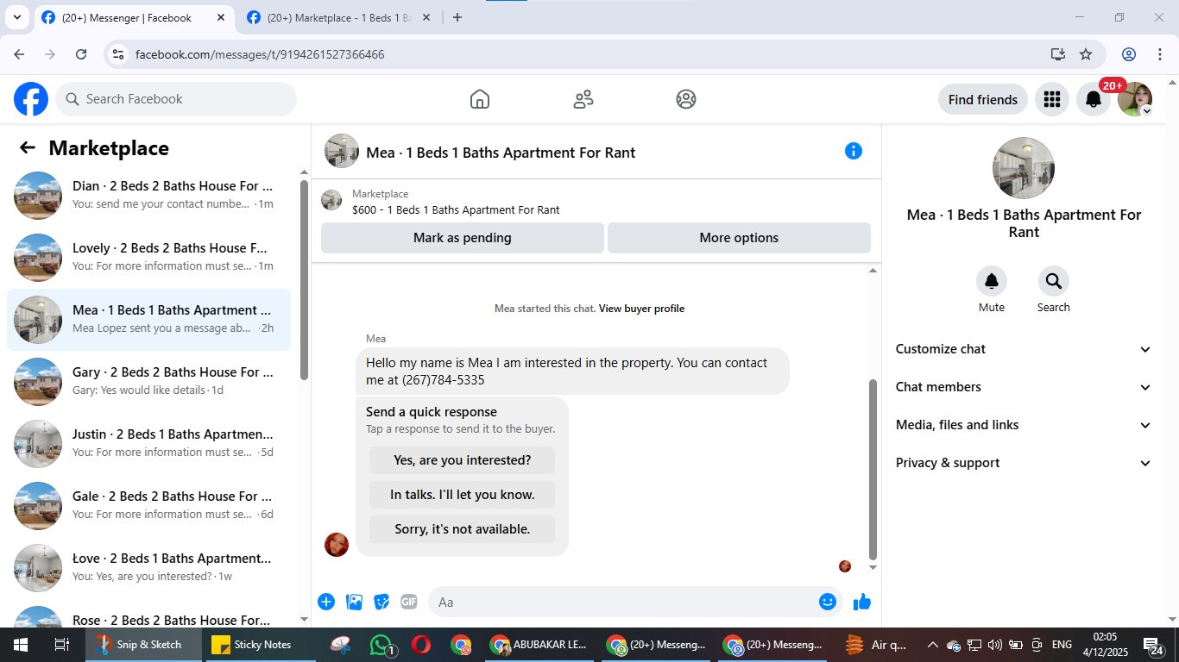Click Mark as pending button
Viewport: 1179px width, 662px height.
463,238
